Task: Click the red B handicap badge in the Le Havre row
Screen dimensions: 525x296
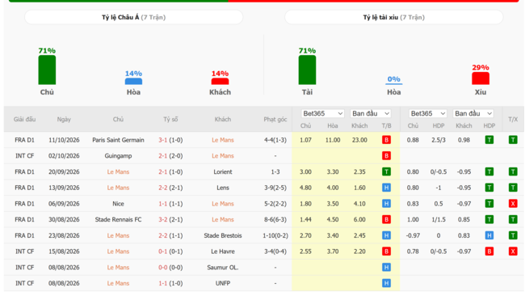Action: (x=489, y=252)
